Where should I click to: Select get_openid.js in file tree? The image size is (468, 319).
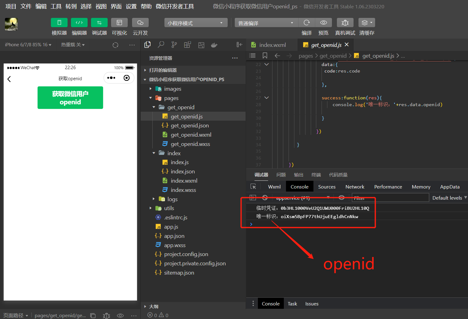click(x=193, y=116)
